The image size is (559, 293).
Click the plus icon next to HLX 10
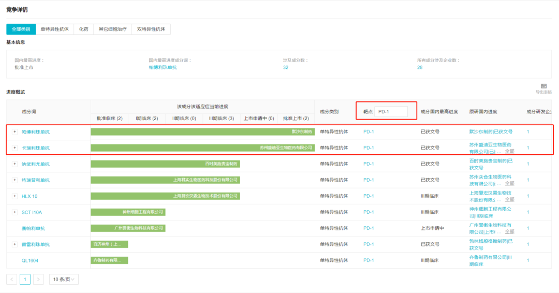click(14, 196)
